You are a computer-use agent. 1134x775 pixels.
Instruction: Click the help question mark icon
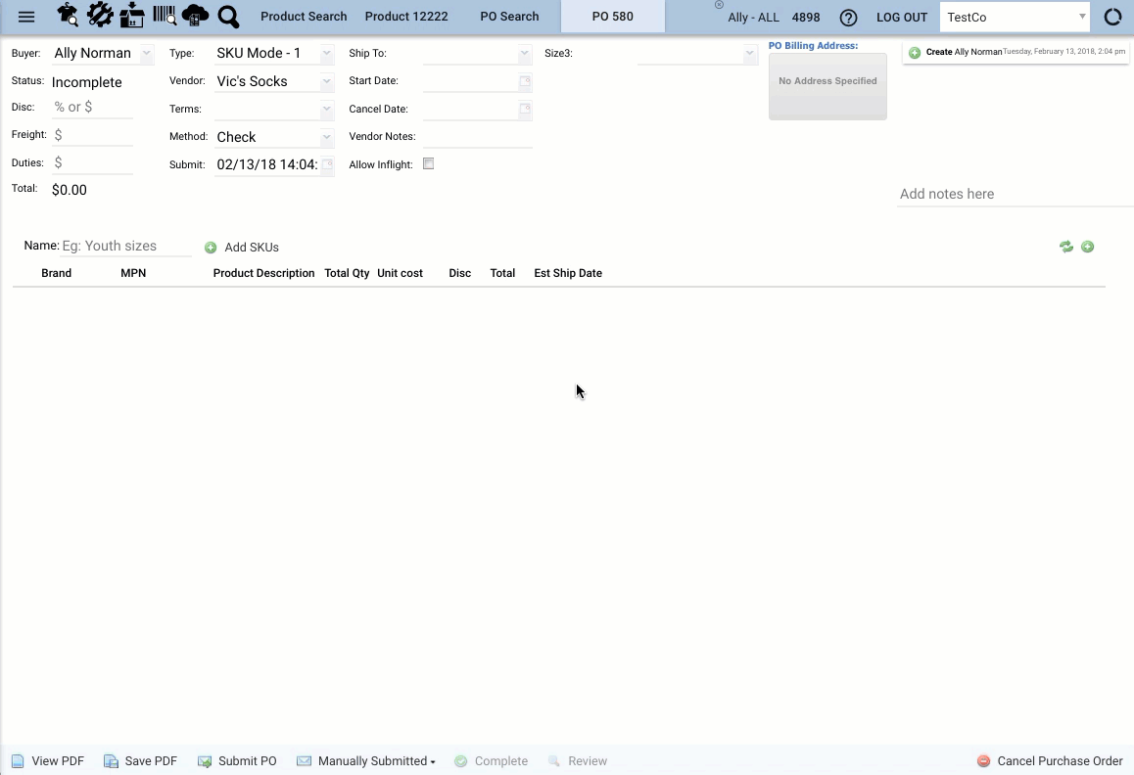tap(848, 17)
